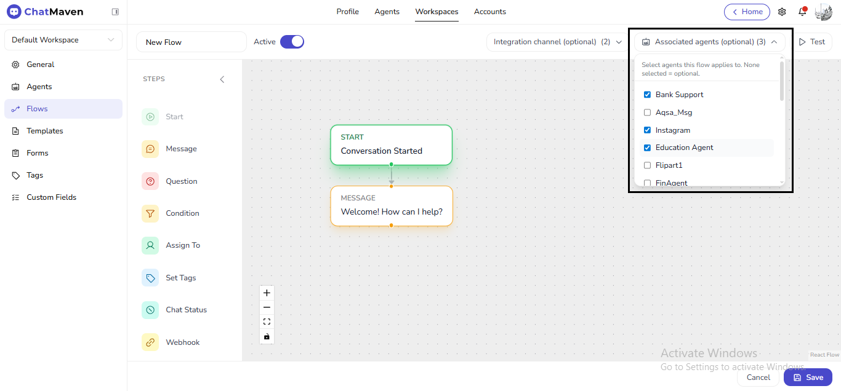
Task: Open the Default Workspace selector
Action: [x=63, y=40]
